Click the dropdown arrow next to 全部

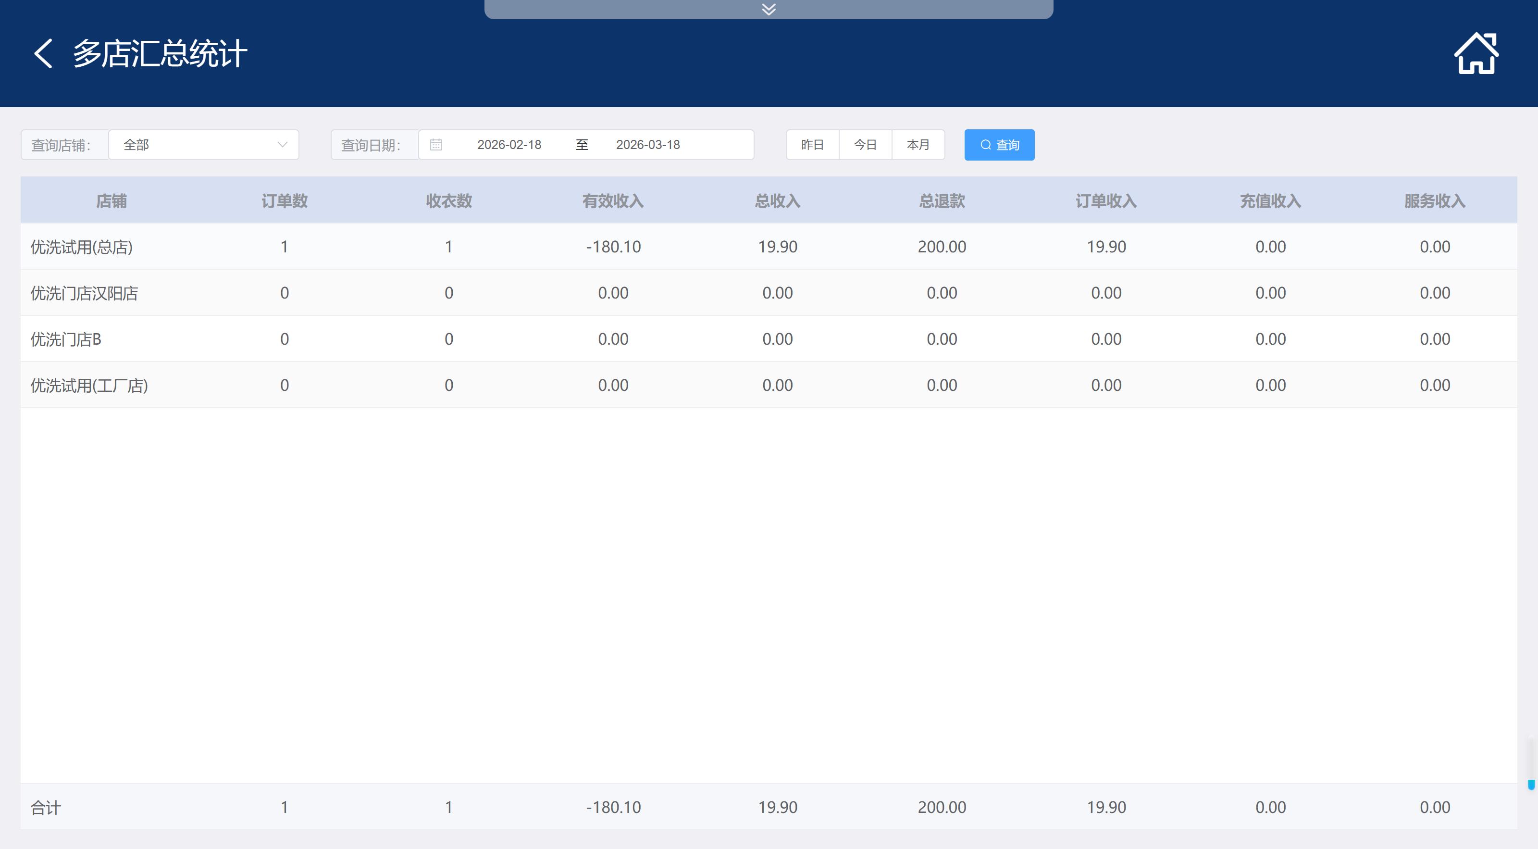(x=283, y=145)
